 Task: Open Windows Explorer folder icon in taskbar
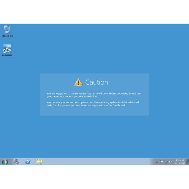coord(39,162)
